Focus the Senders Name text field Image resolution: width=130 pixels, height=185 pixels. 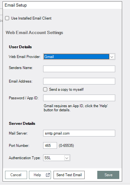click(79, 69)
